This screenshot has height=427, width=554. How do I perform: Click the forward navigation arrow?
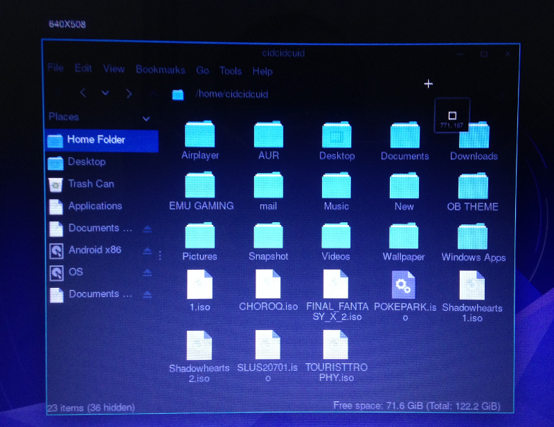pyautogui.click(x=129, y=93)
